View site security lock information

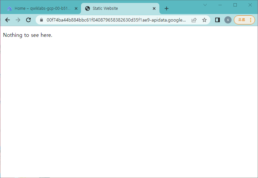(41, 20)
